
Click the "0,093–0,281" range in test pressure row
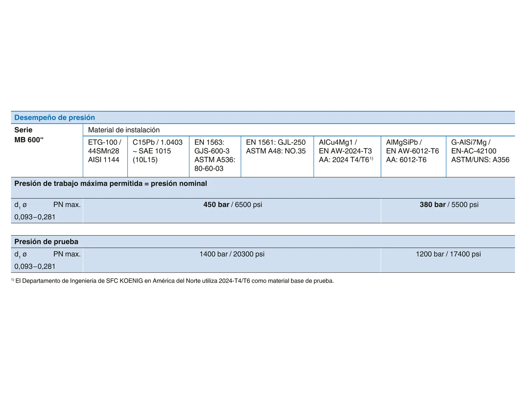coord(35,267)
